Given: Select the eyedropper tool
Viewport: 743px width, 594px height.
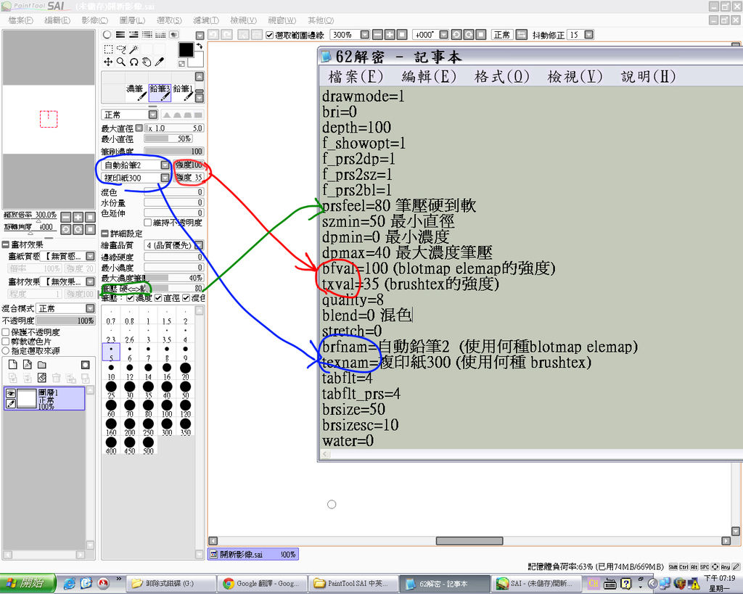Looking at the screenshot, I should (160, 62).
